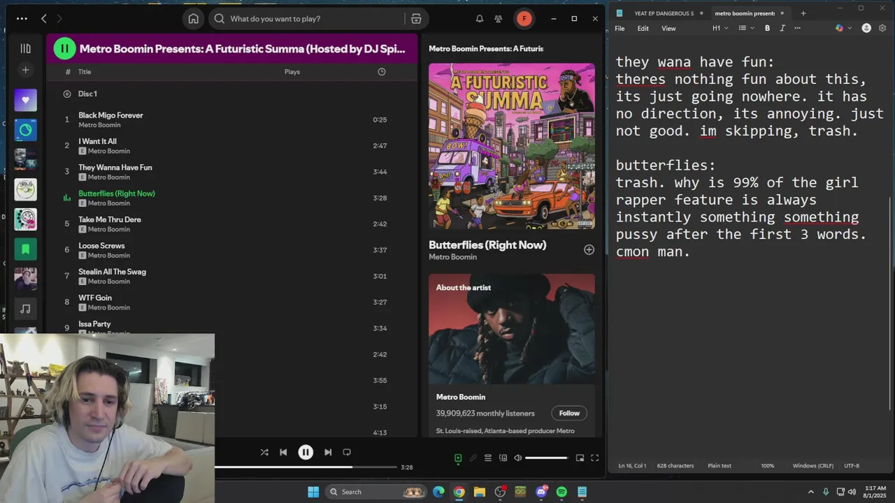The width and height of the screenshot is (895, 503).
Task: Open Notepad more formatting options
Action: click(797, 29)
